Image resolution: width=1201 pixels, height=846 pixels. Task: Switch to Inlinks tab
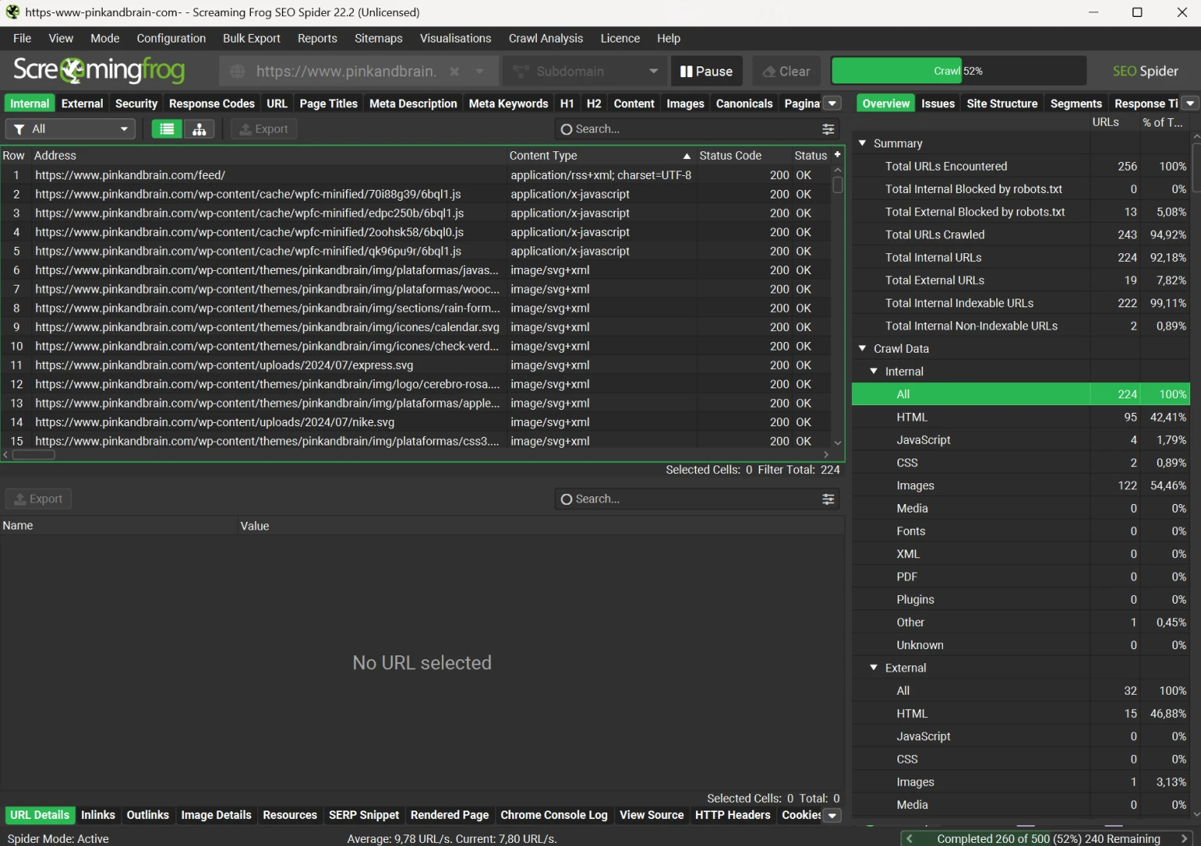tap(98, 815)
